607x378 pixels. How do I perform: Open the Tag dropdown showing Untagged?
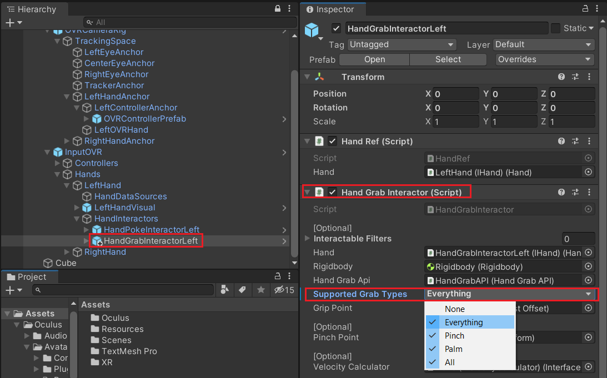point(410,44)
